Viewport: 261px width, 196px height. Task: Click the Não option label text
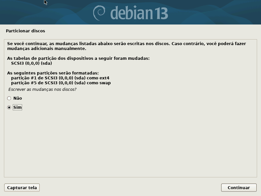pyautogui.click(x=18, y=98)
